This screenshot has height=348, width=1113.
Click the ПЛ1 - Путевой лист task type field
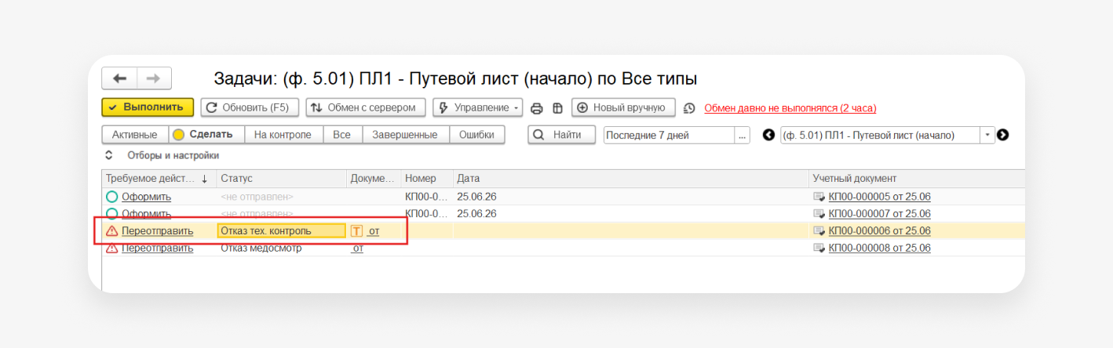880,135
